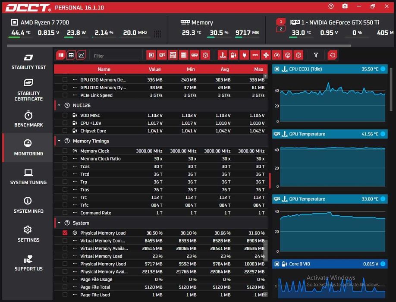Open help from the title bar question mark
The height and width of the screenshot is (302, 396).
click(331, 6)
